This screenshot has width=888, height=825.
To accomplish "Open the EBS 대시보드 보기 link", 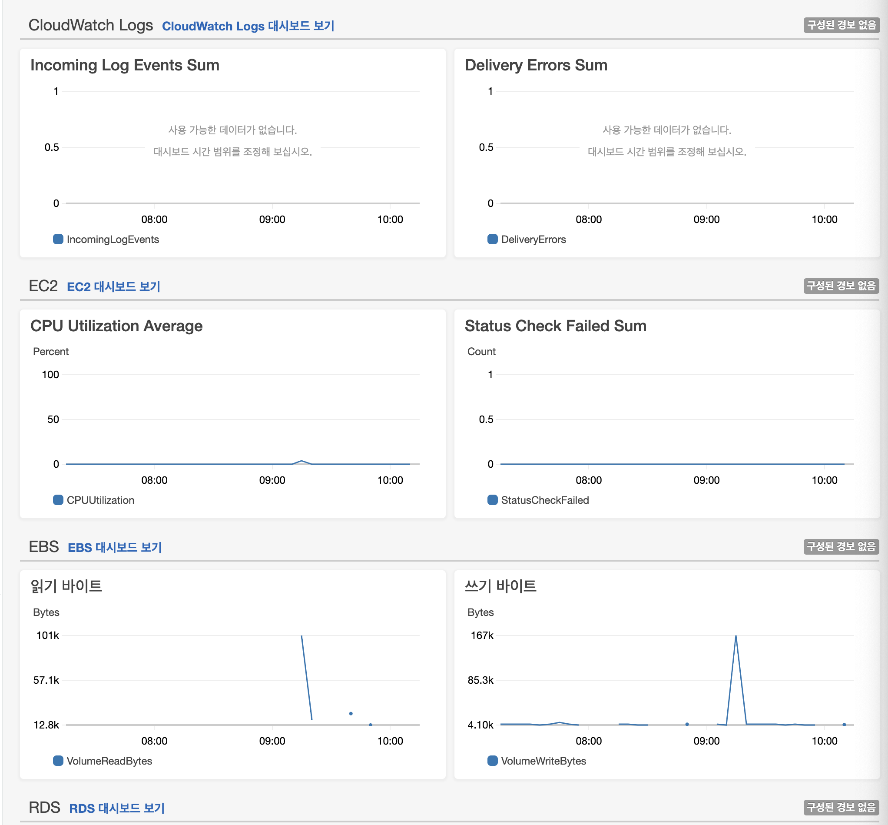I will (x=115, y=547).
